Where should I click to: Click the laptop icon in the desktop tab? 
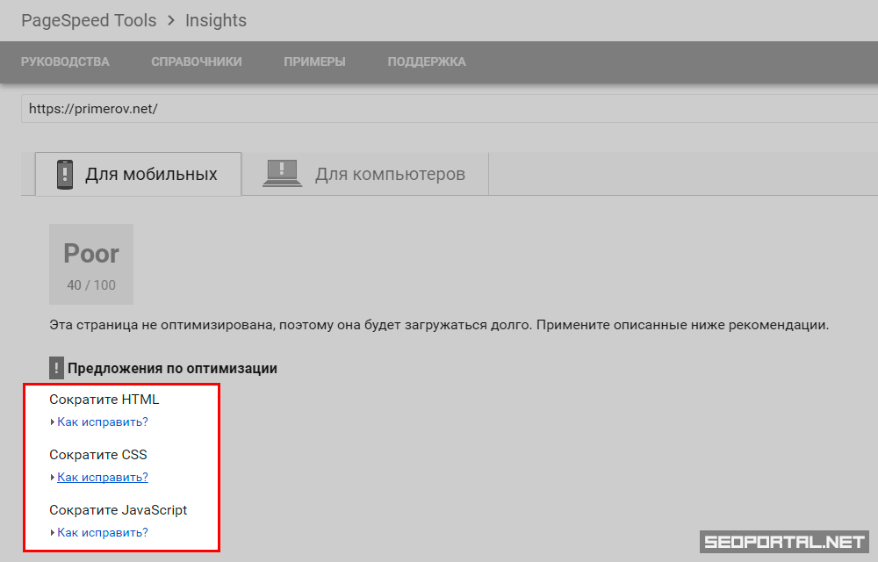pyautogui.click(x=282, y=173)
